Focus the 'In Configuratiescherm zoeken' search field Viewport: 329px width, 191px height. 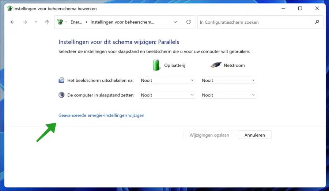(x=260, y=22)
